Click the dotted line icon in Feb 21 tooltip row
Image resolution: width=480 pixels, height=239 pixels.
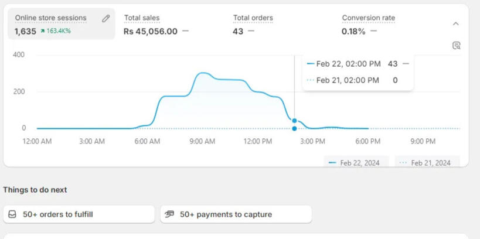[310, 80]
